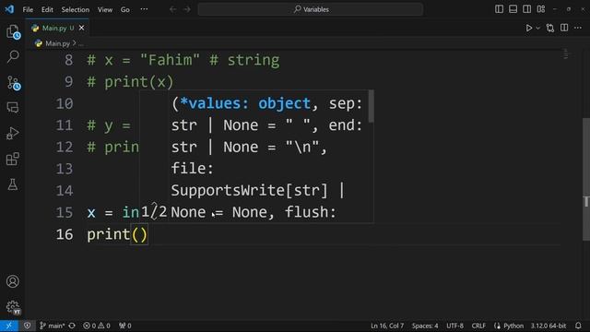
Task: Select interpreter 3.12.0 64-bit
Action: click(549, 326)
